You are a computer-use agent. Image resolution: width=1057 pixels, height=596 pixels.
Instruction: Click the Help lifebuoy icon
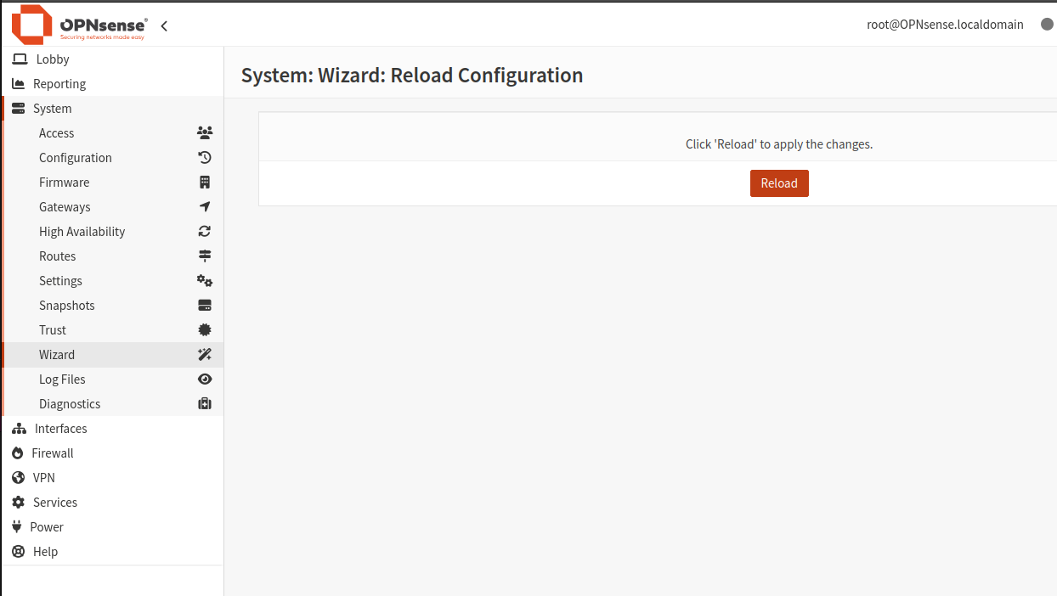[18, 552]
